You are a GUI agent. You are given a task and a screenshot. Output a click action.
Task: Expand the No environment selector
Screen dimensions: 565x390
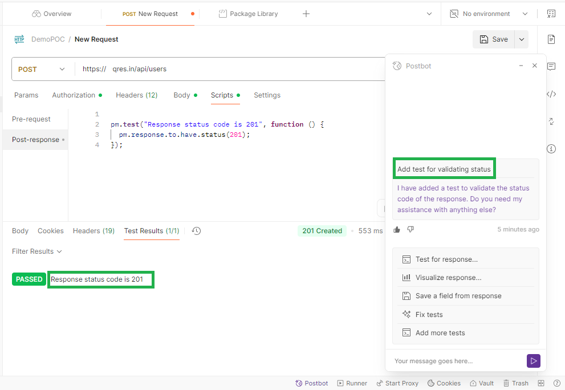[x=487, y=13]
